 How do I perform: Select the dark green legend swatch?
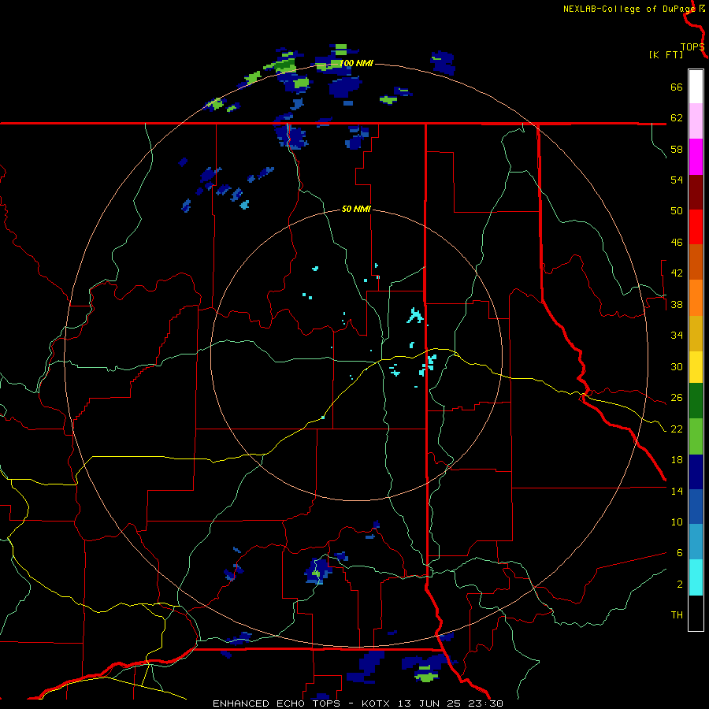tap(696, 401)
